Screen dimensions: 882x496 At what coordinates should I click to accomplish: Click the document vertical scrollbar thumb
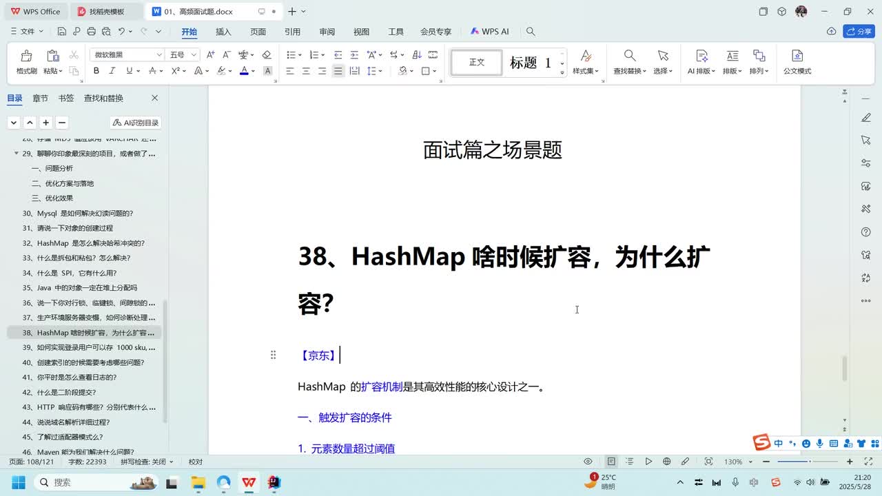[x=843, y=369]
